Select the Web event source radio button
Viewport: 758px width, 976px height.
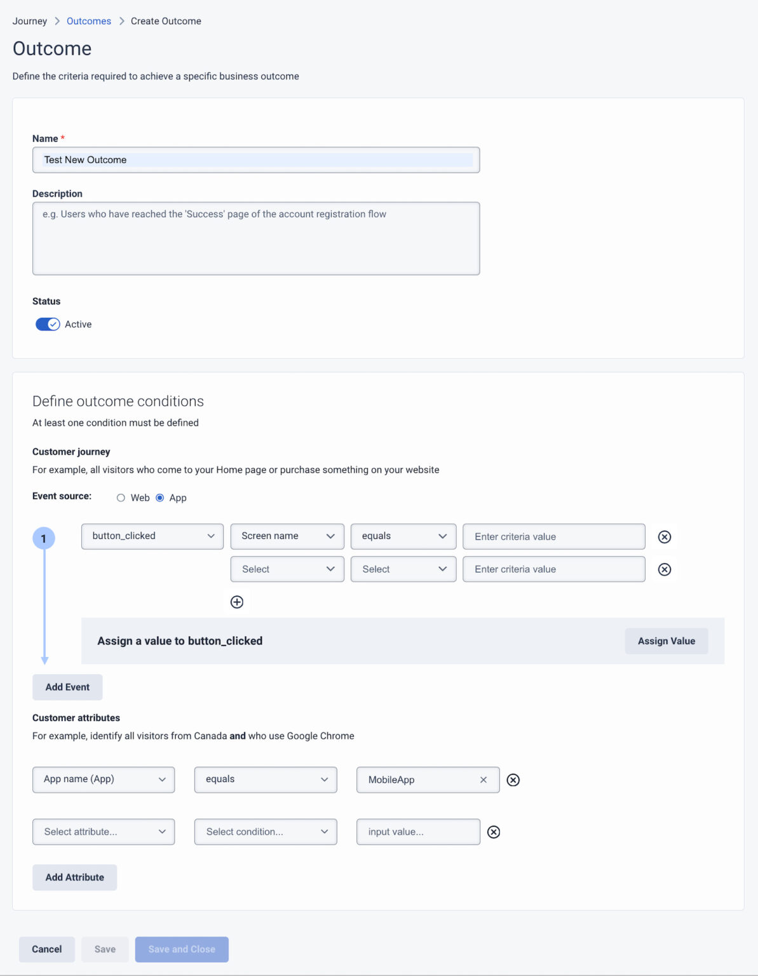(120, 498)
